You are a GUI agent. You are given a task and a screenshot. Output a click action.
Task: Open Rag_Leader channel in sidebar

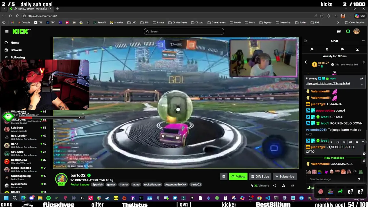pyautogui.click(x=25, y=137)
